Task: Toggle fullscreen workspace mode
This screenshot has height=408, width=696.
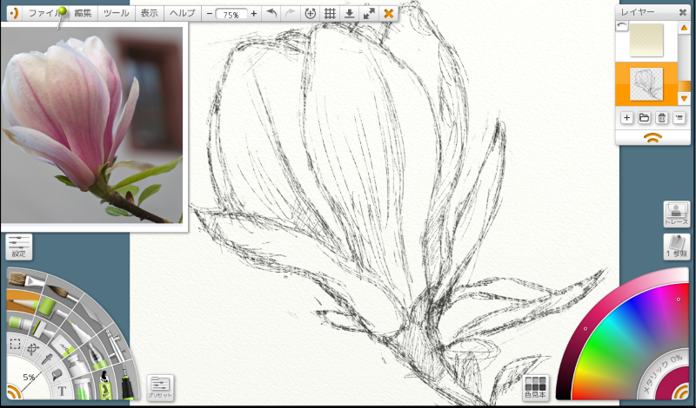Action: (x=369, y=14)
